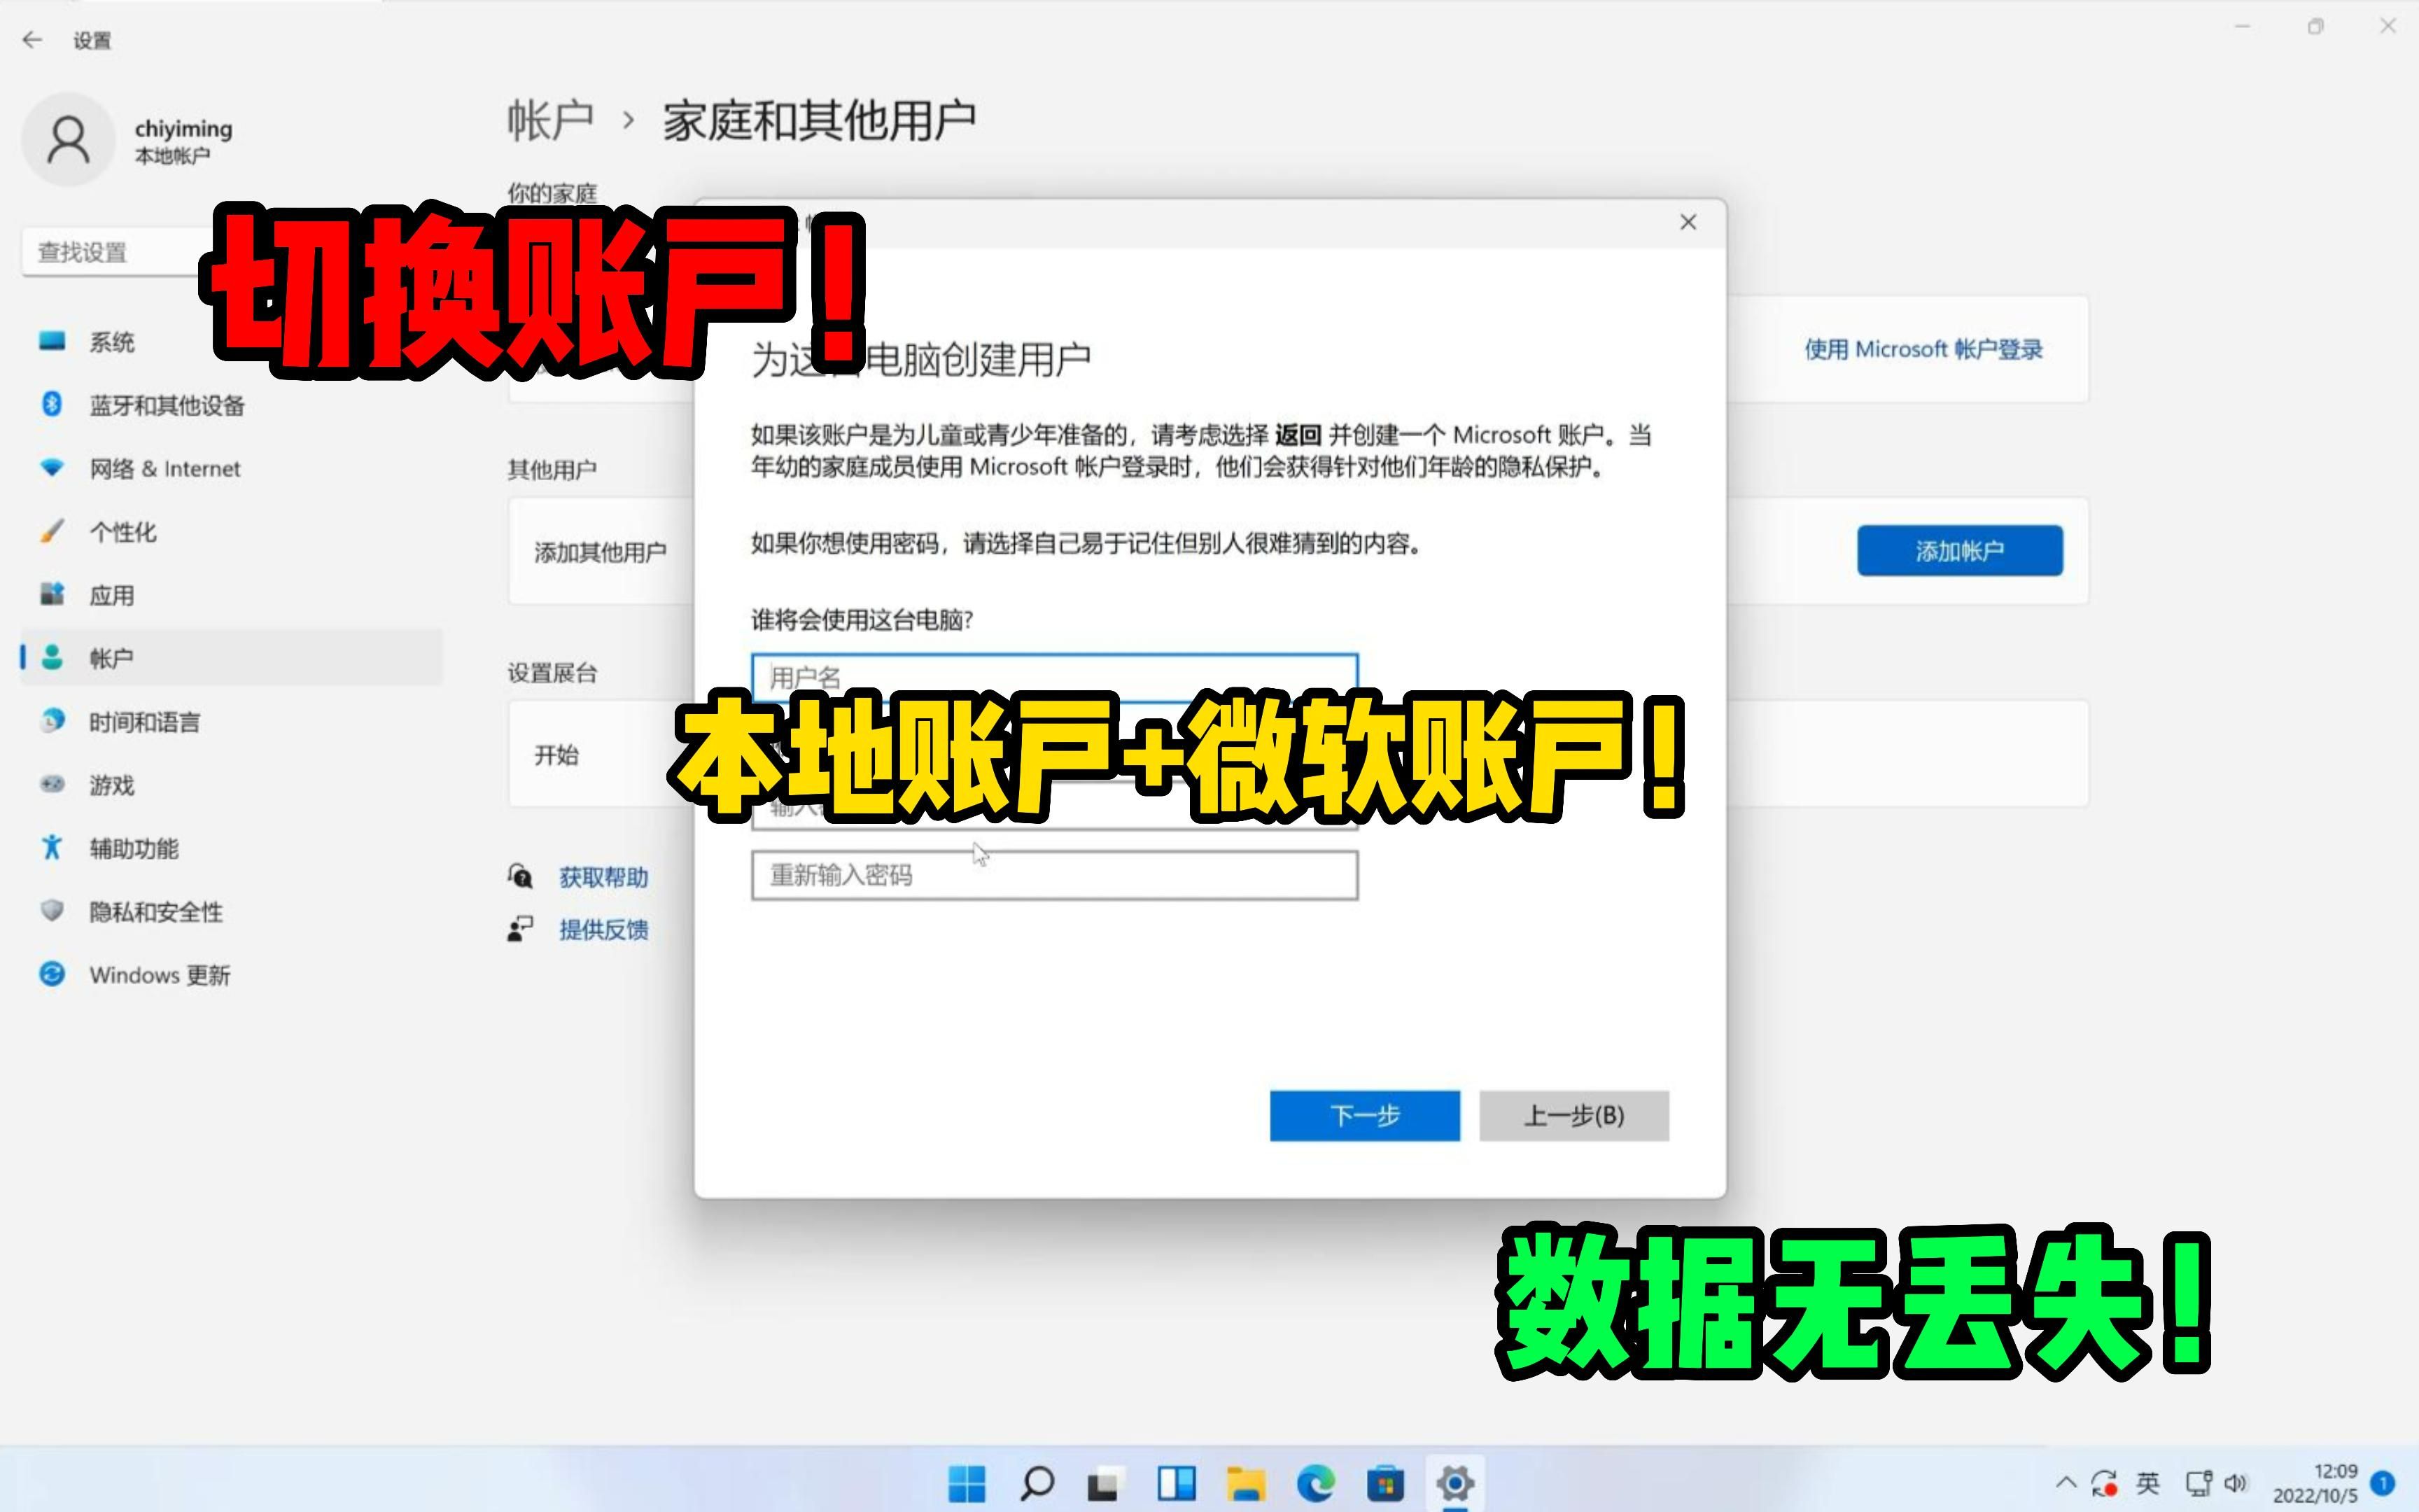Open 蓝牙和其他设备 settings page
Viewport: 2419px width, 1512px height.
[x=166, y=405]
